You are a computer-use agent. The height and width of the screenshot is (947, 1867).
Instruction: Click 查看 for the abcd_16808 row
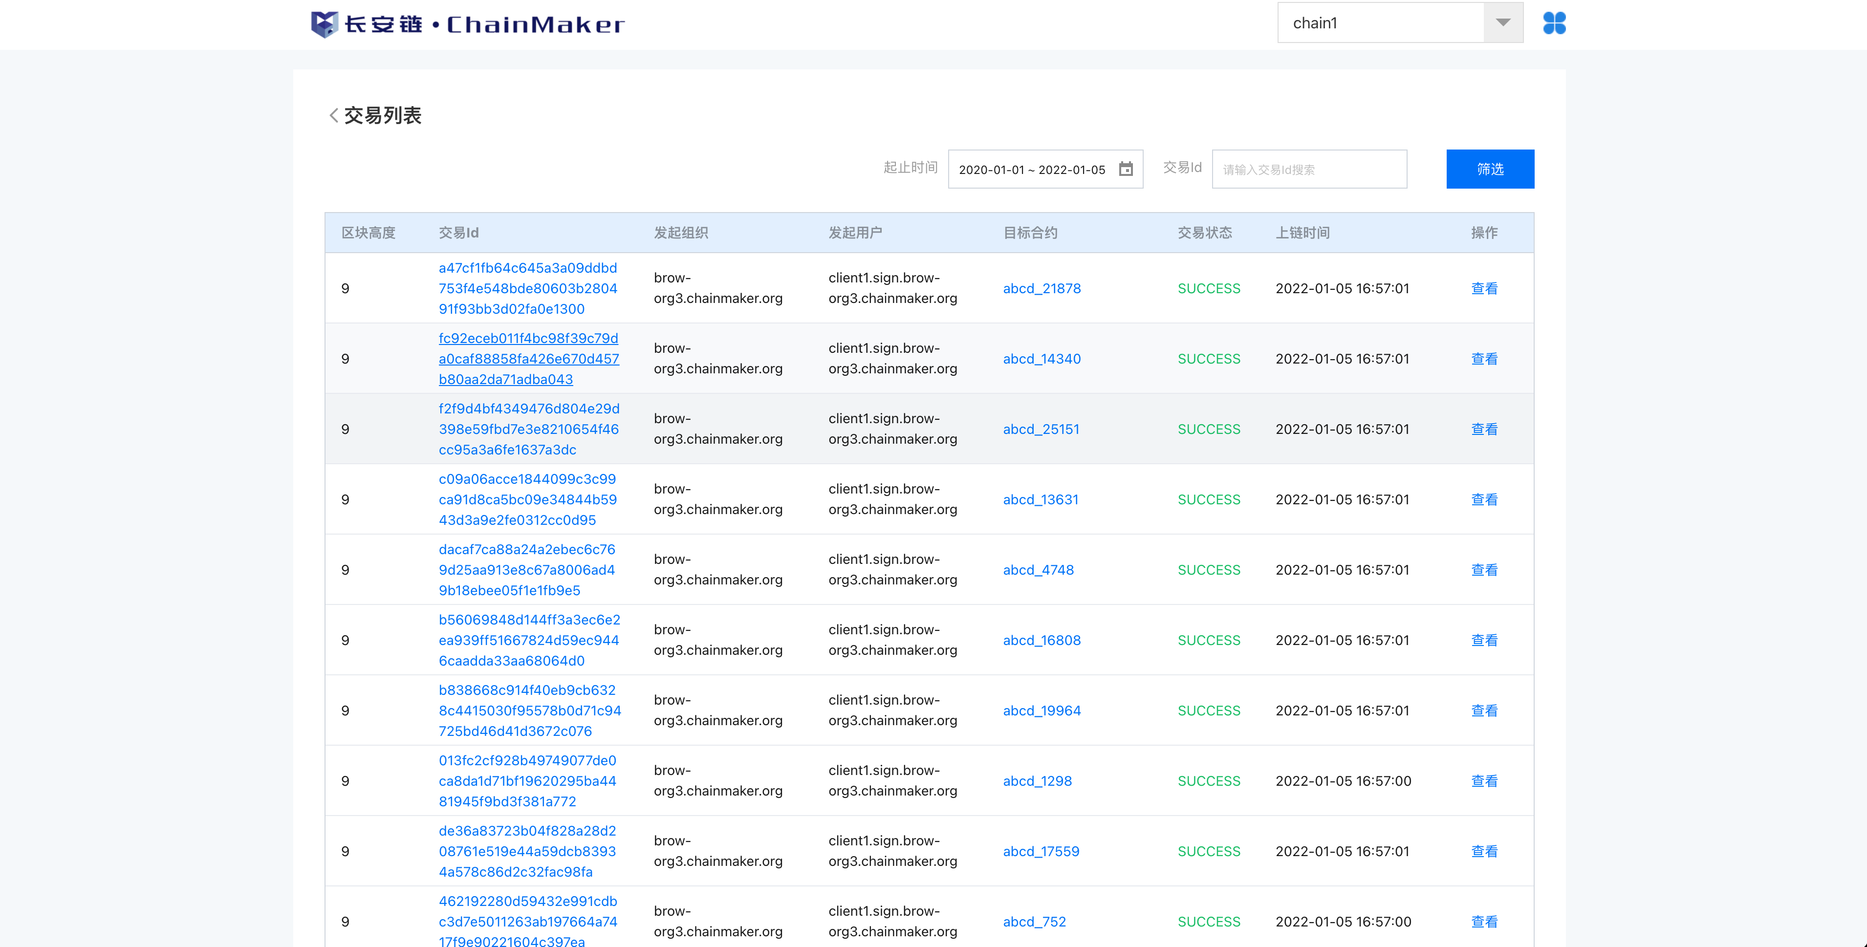[x=1484, y=640]
